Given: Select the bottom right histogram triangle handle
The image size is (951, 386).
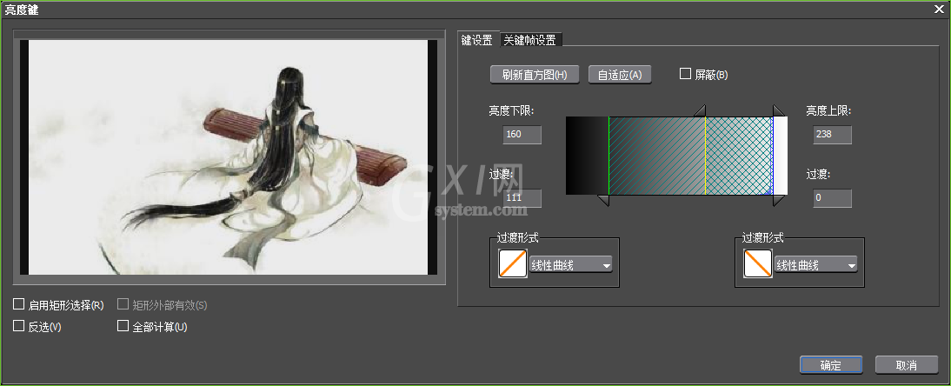Looking at the screenshot, I should pos(779,200).
